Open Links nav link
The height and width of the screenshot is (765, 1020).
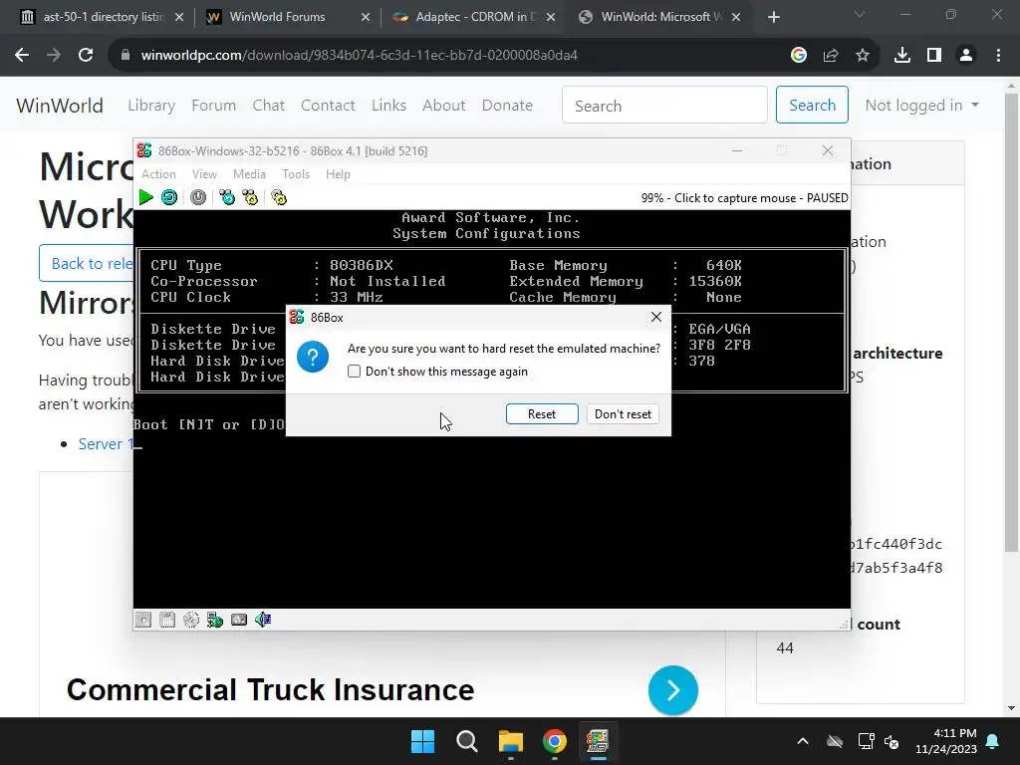tap(389, 106)
